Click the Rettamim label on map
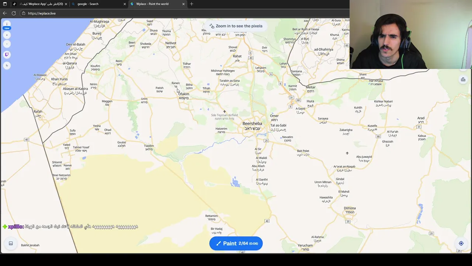 pyautogui.click(x=211, y=217)
